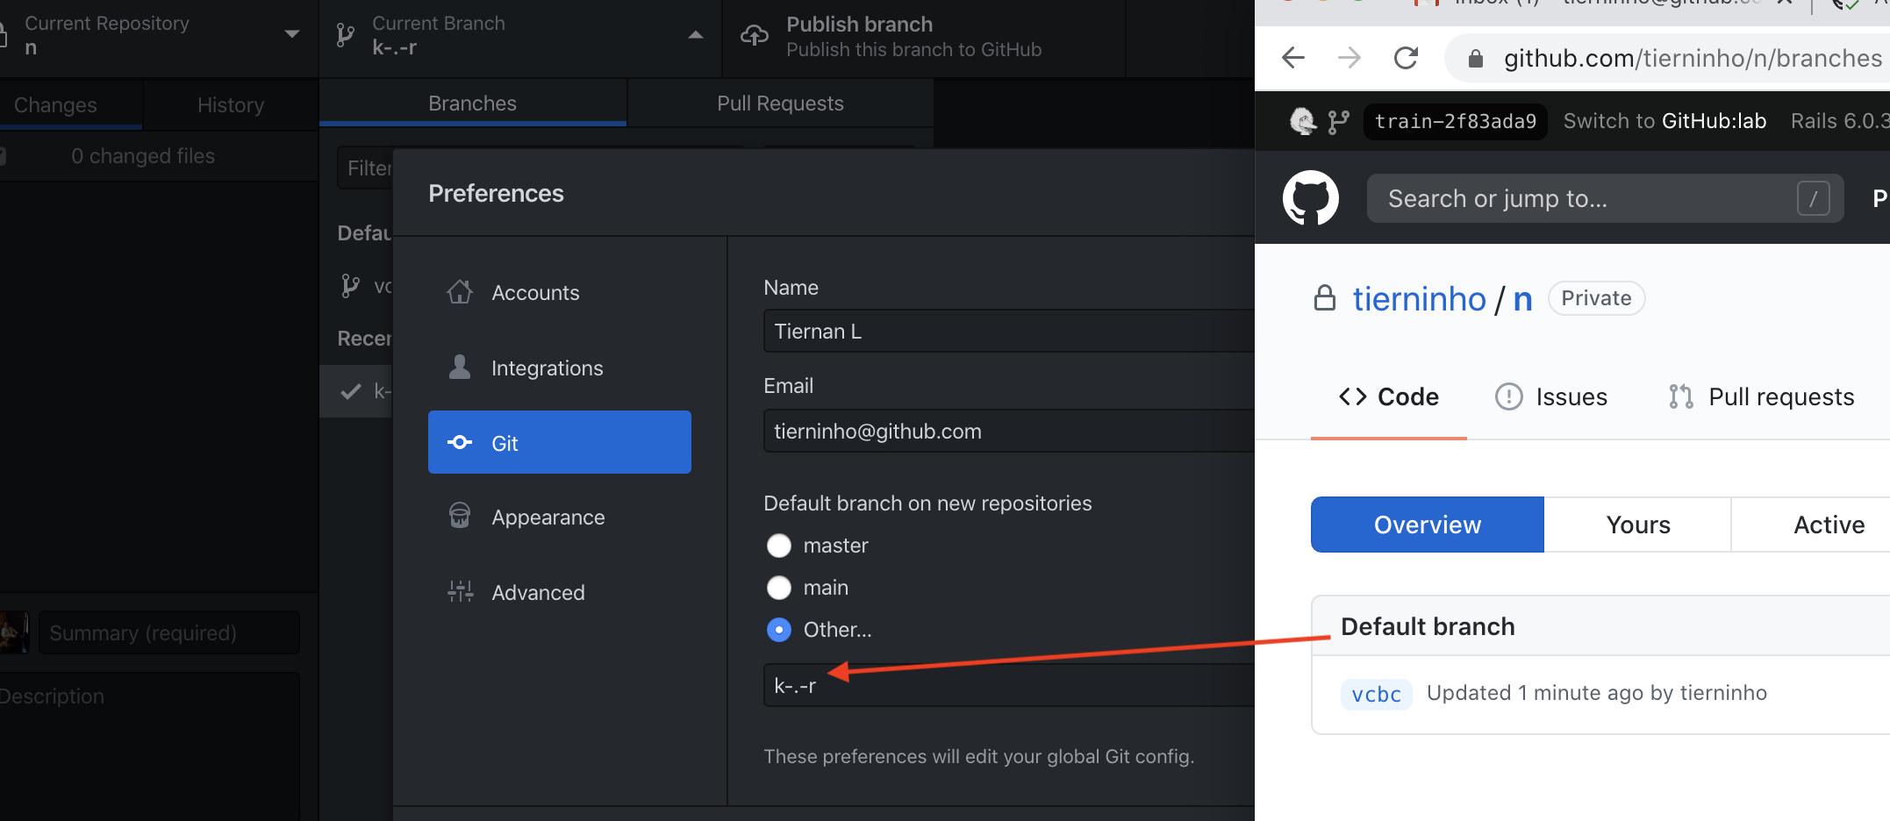Open the GitHub octocat home logo

tap(1311, 198)
